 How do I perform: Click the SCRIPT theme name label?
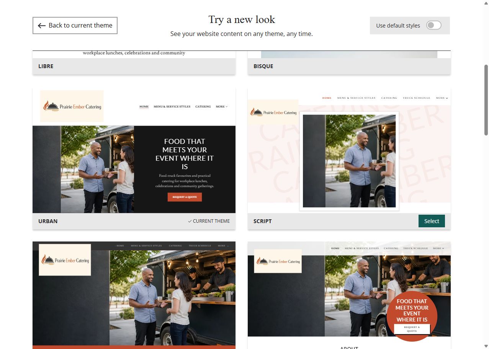pos(263,221)
